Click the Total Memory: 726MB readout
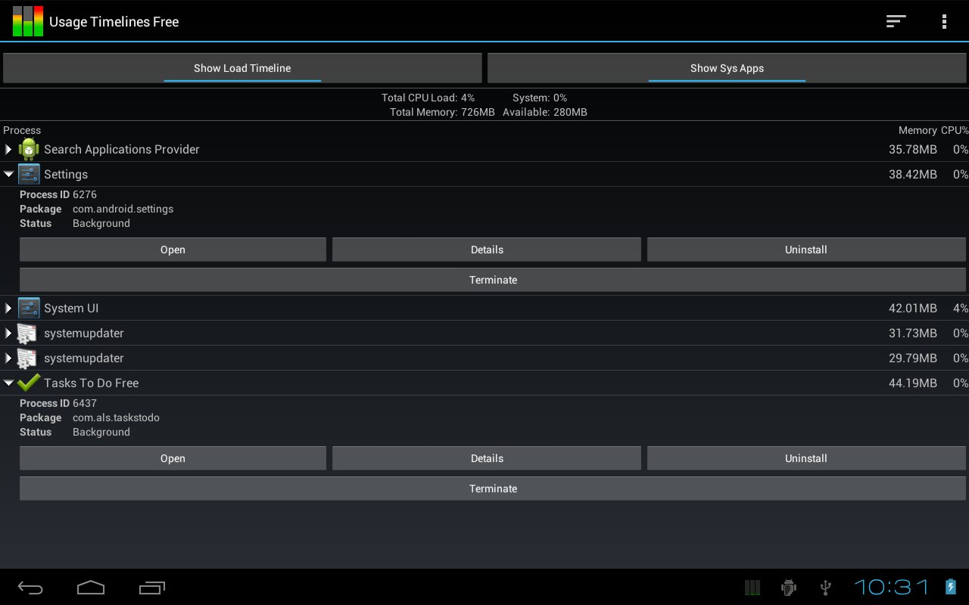 pos(442,112)
